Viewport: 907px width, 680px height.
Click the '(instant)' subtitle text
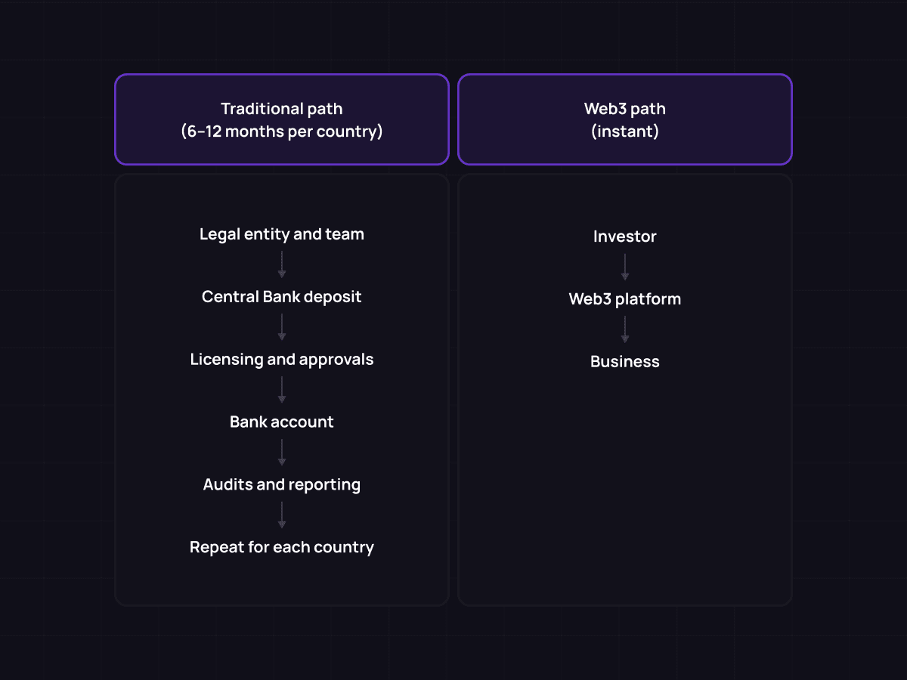(625, 131)
